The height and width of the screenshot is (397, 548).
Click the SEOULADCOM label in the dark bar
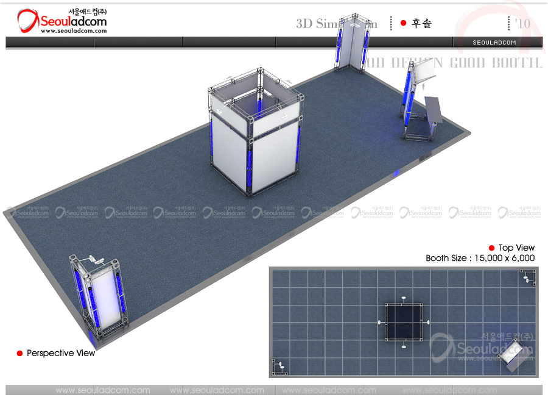pyautogui.click(x=494, y=43)
